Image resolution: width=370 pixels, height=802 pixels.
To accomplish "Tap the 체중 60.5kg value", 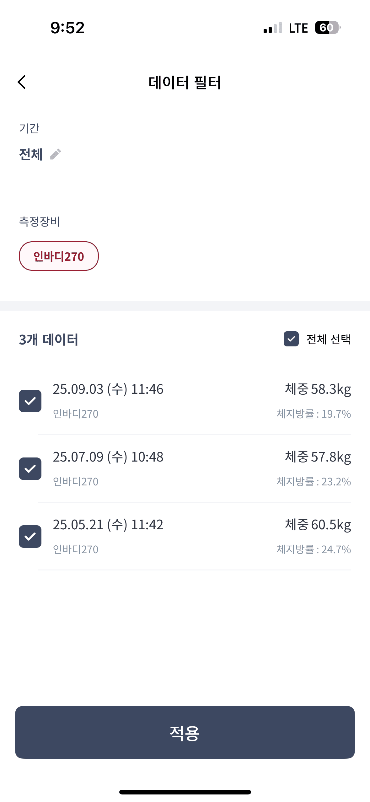I will pos(318,525).
